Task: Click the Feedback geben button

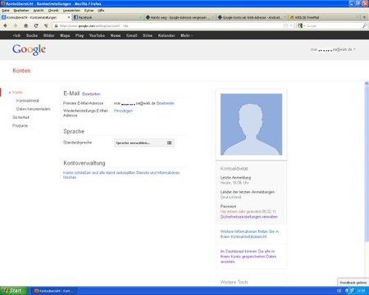Action: [x=353, y=283]
